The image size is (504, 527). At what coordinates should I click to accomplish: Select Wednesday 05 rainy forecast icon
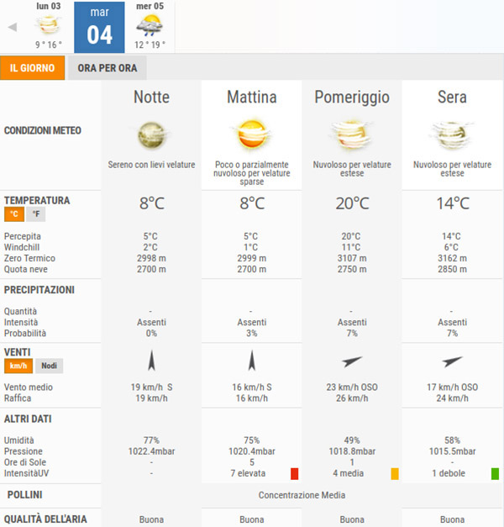[x=150, y=25]
